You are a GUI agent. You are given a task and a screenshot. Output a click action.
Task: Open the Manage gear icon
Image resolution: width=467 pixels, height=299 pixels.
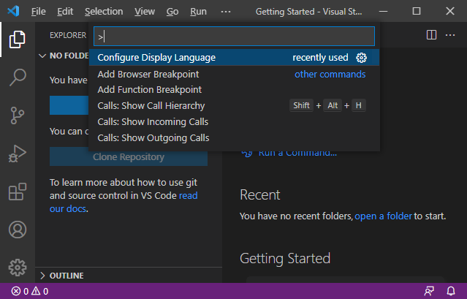point(17,267)
